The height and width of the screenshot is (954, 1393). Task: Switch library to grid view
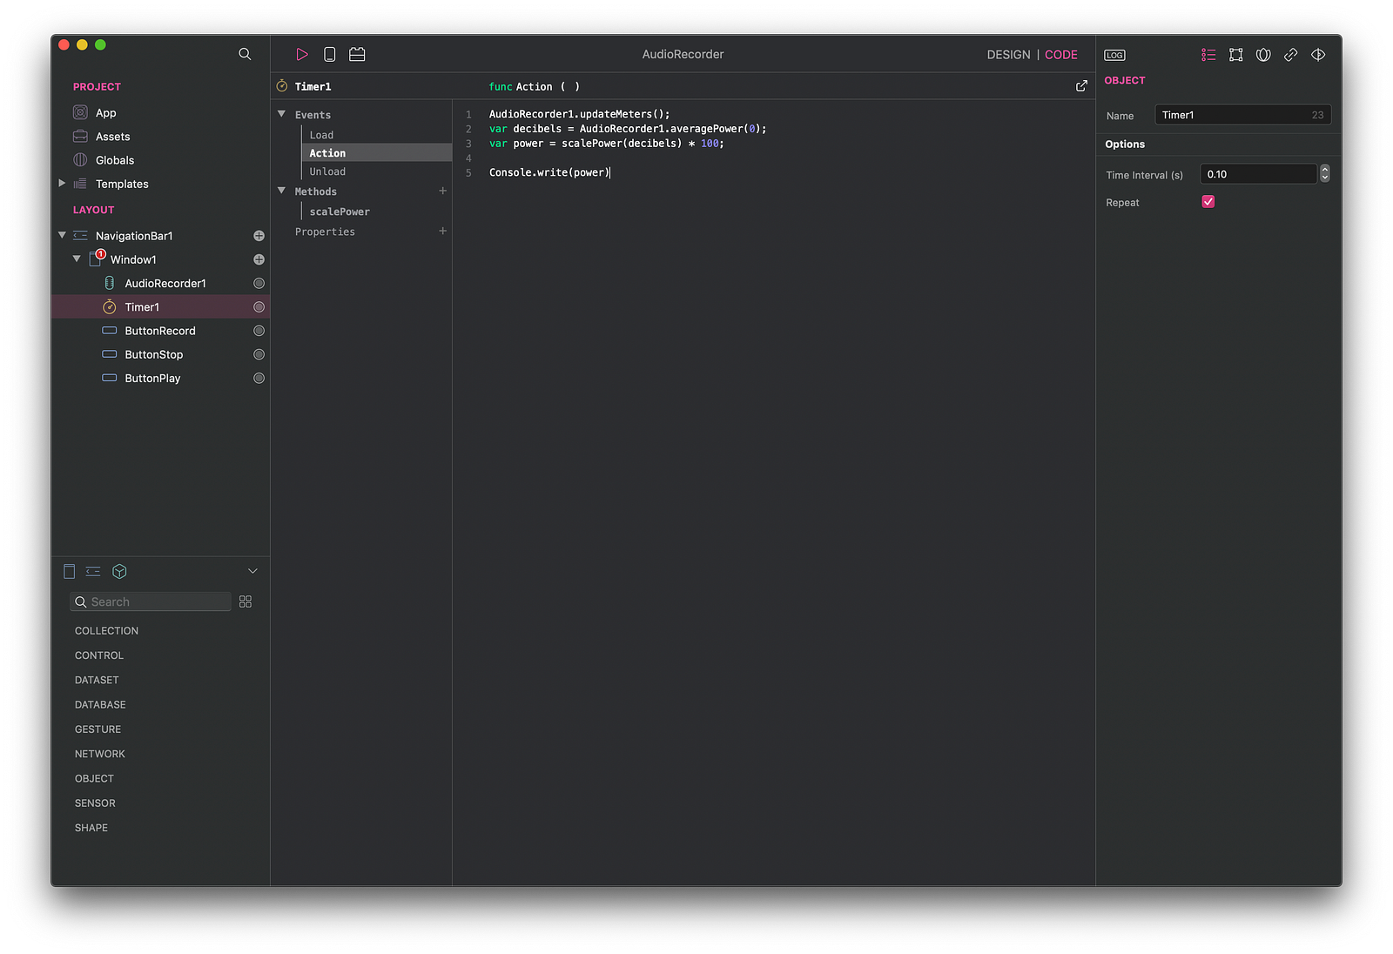point(246,602)
